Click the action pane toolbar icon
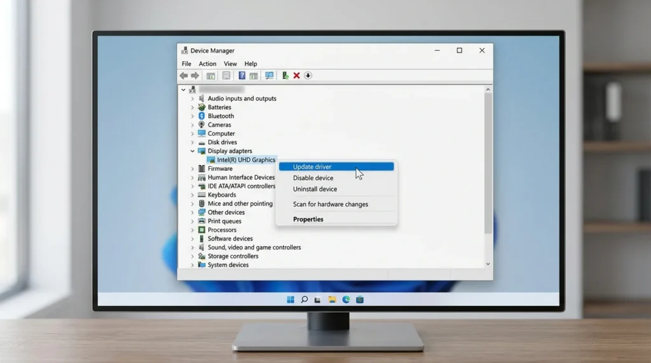 [x=253, y=76]
